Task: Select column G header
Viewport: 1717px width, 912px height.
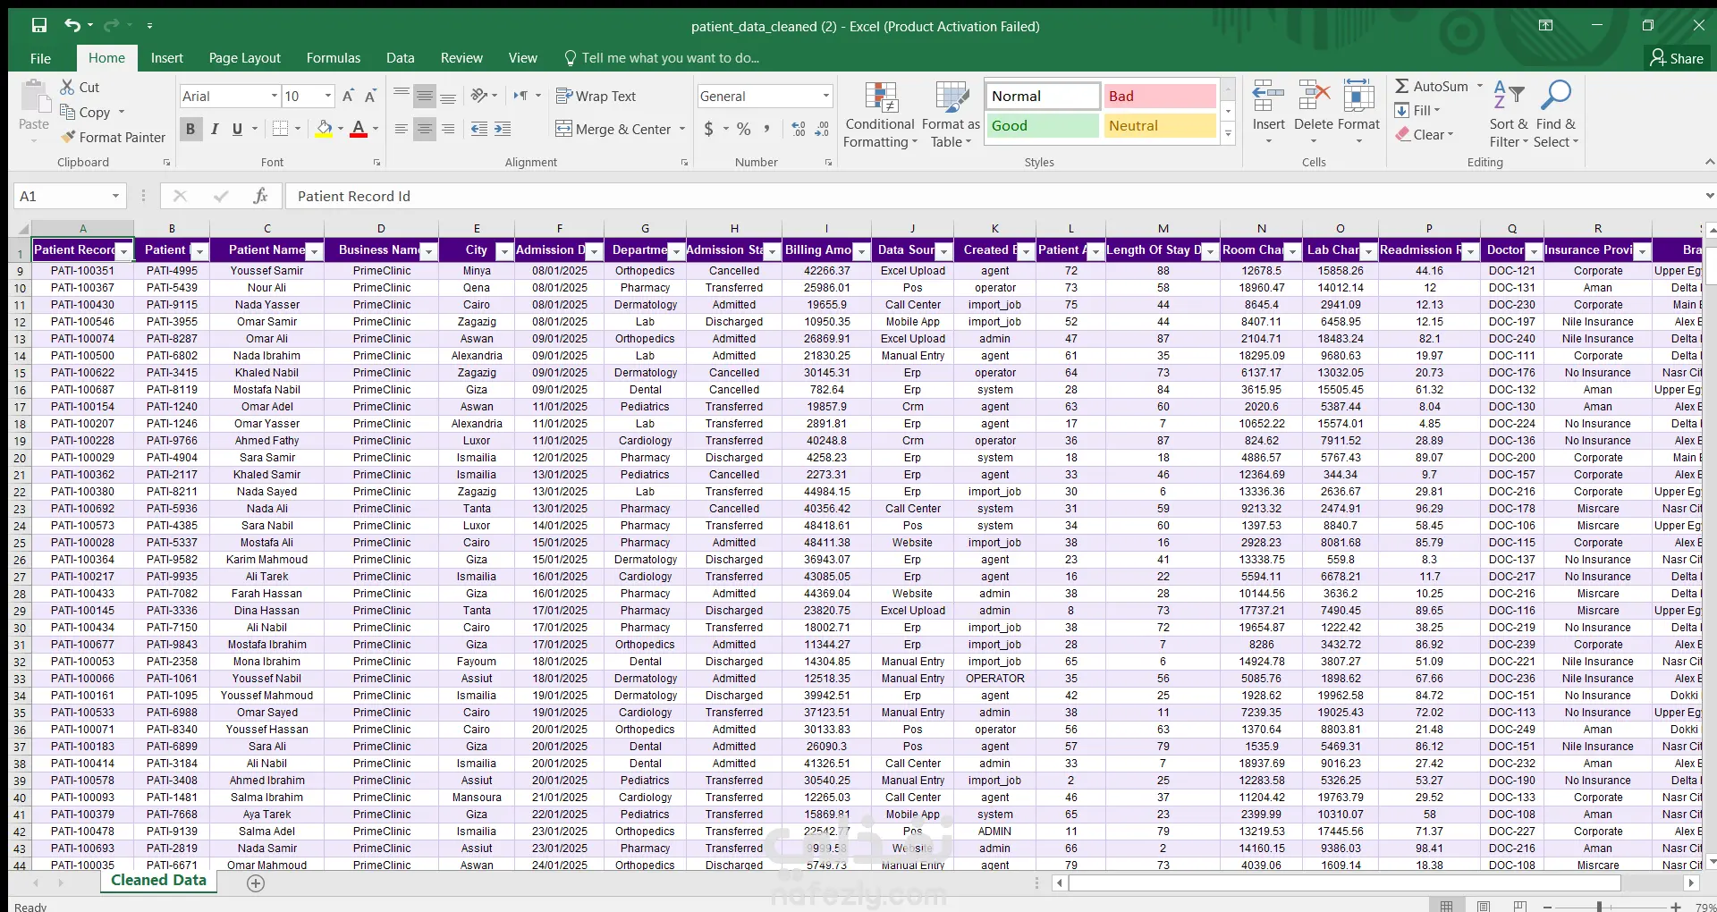Action: (x=645, y=229)
